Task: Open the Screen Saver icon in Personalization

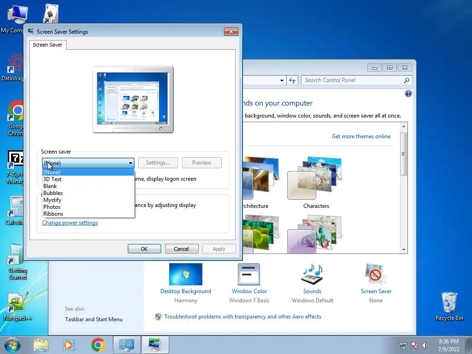Action: pos(375,274)
